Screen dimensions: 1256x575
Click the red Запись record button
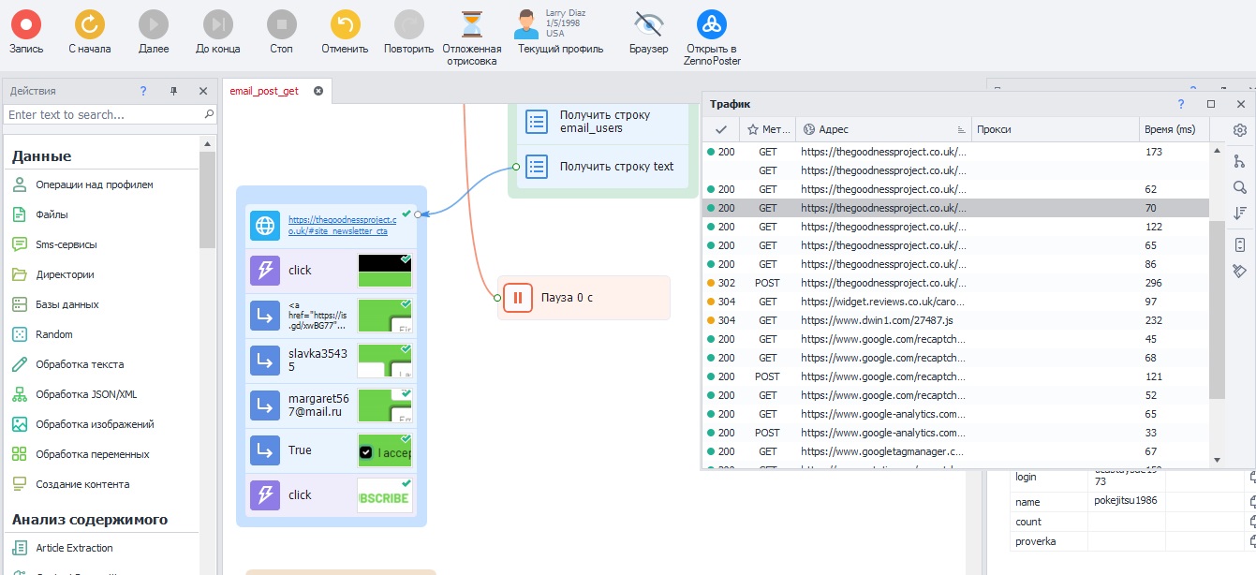(26, 25)
